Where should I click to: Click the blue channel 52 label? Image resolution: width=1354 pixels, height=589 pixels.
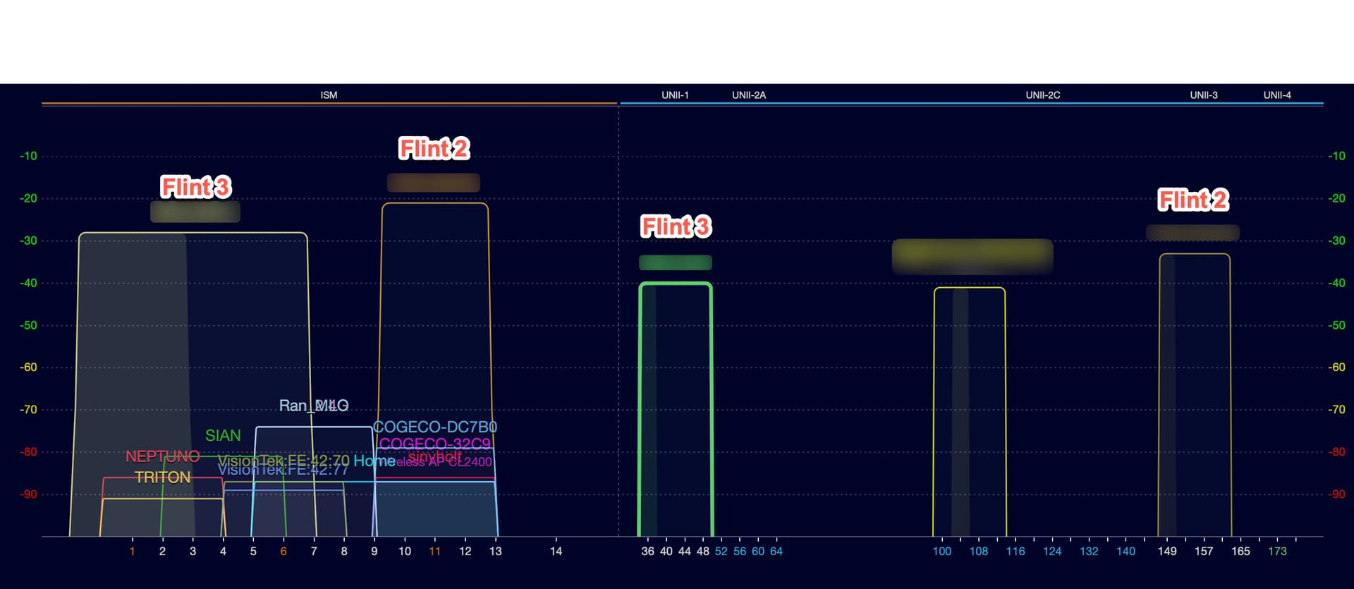click(x=721, y=552)
